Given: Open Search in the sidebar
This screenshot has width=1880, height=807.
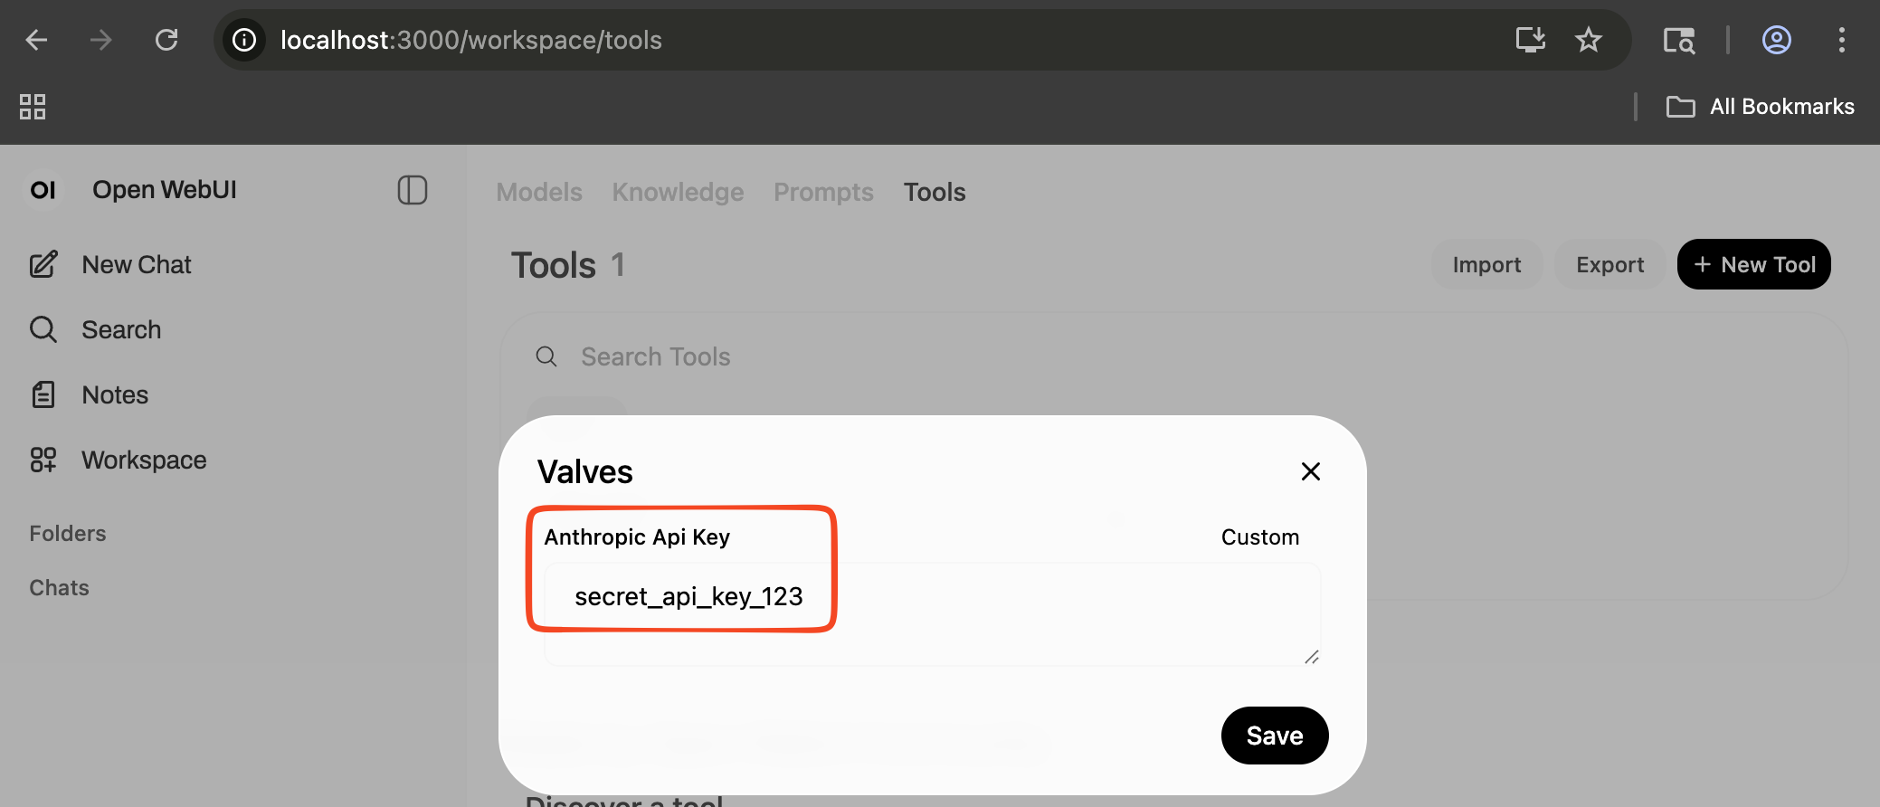Looking at the screenshot, I should point(121,330).
